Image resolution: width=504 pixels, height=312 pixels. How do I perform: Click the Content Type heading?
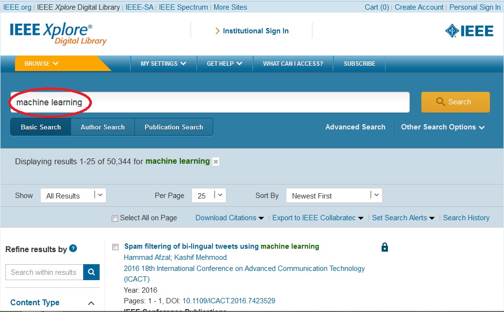[x=35, y=303]
